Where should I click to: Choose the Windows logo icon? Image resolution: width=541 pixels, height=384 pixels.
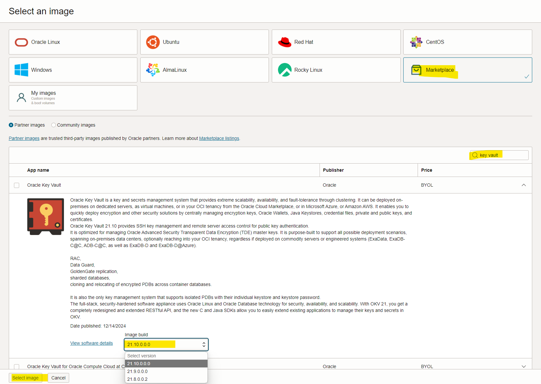[x=21, y=70]
